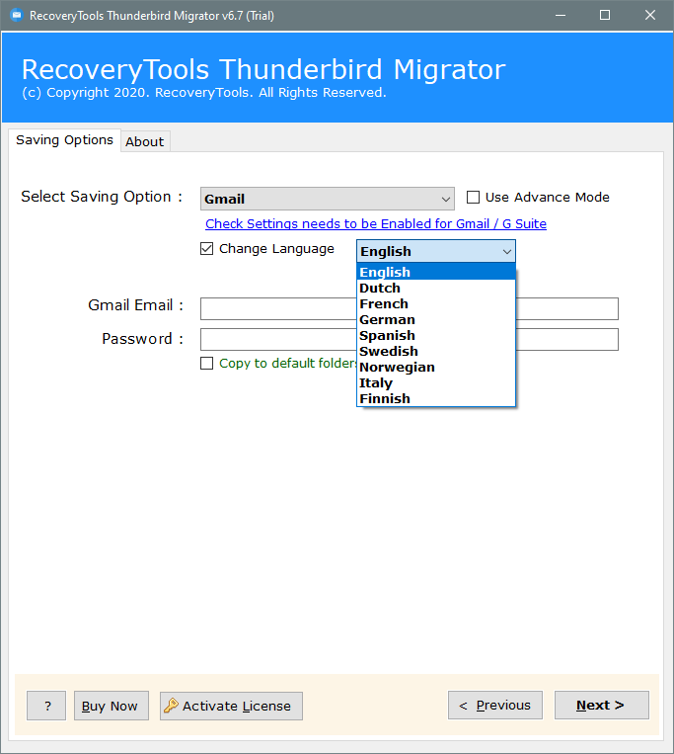This screenshot has width=674, height=754.
Task: Click the key icon on Activate License
Action: tap(171, 706)
